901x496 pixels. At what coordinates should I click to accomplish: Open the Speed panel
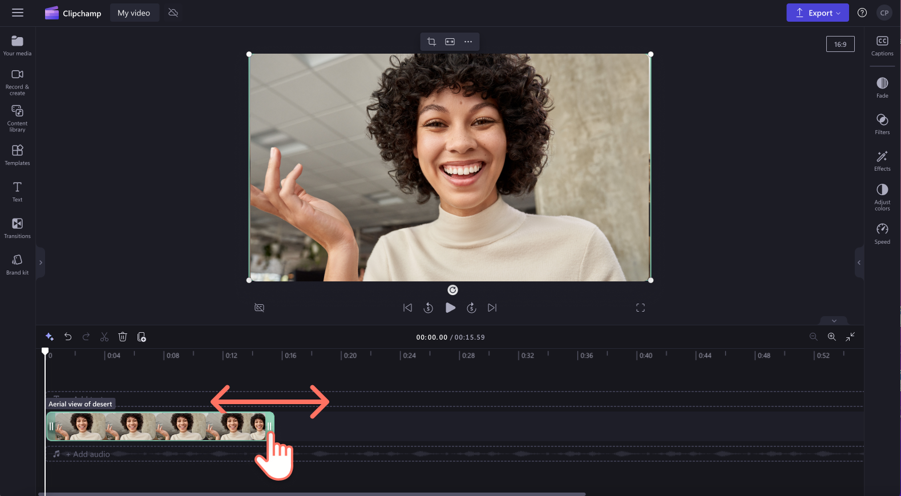pyautogui.click(x=882, y=233)
